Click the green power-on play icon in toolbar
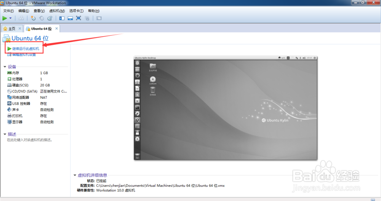 point(5,18)
